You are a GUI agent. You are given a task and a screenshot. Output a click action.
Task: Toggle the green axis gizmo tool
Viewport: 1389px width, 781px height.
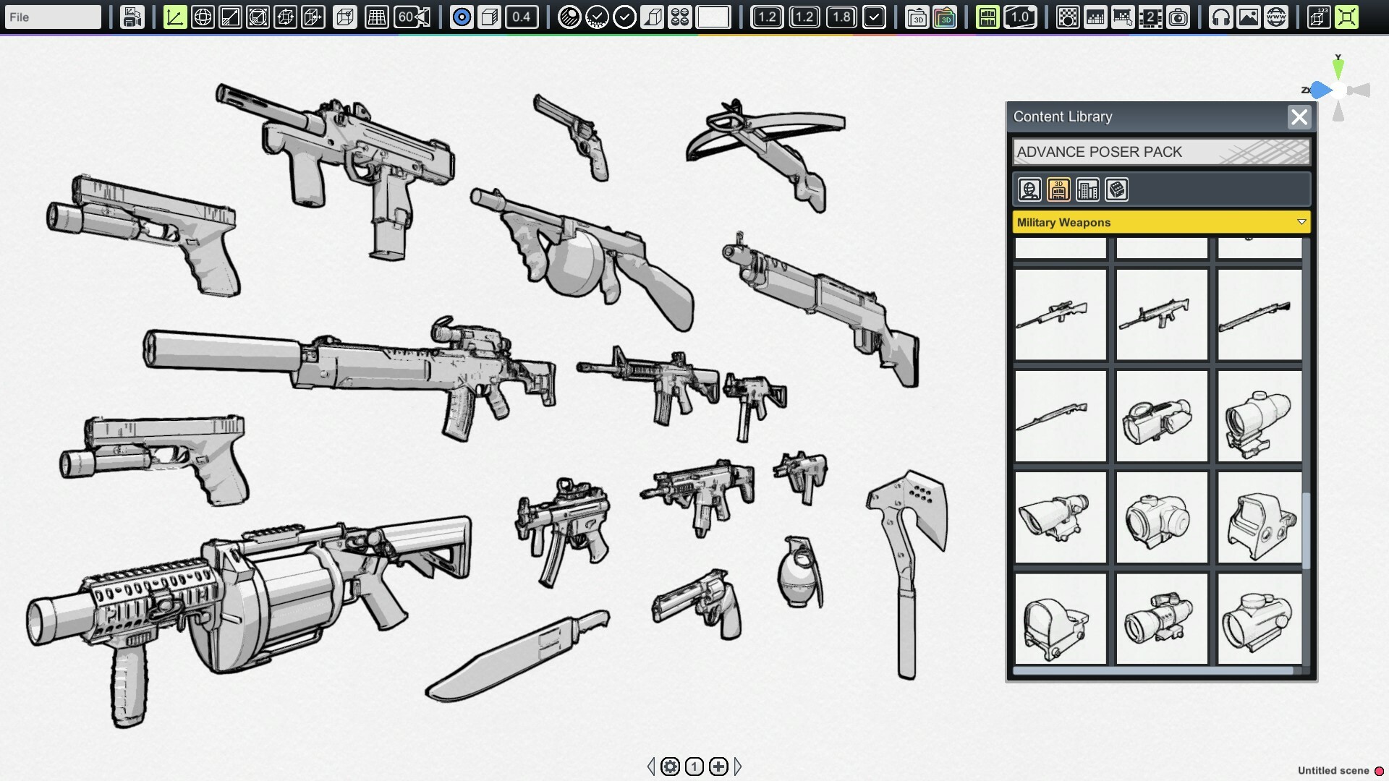[x=174, y=17]
